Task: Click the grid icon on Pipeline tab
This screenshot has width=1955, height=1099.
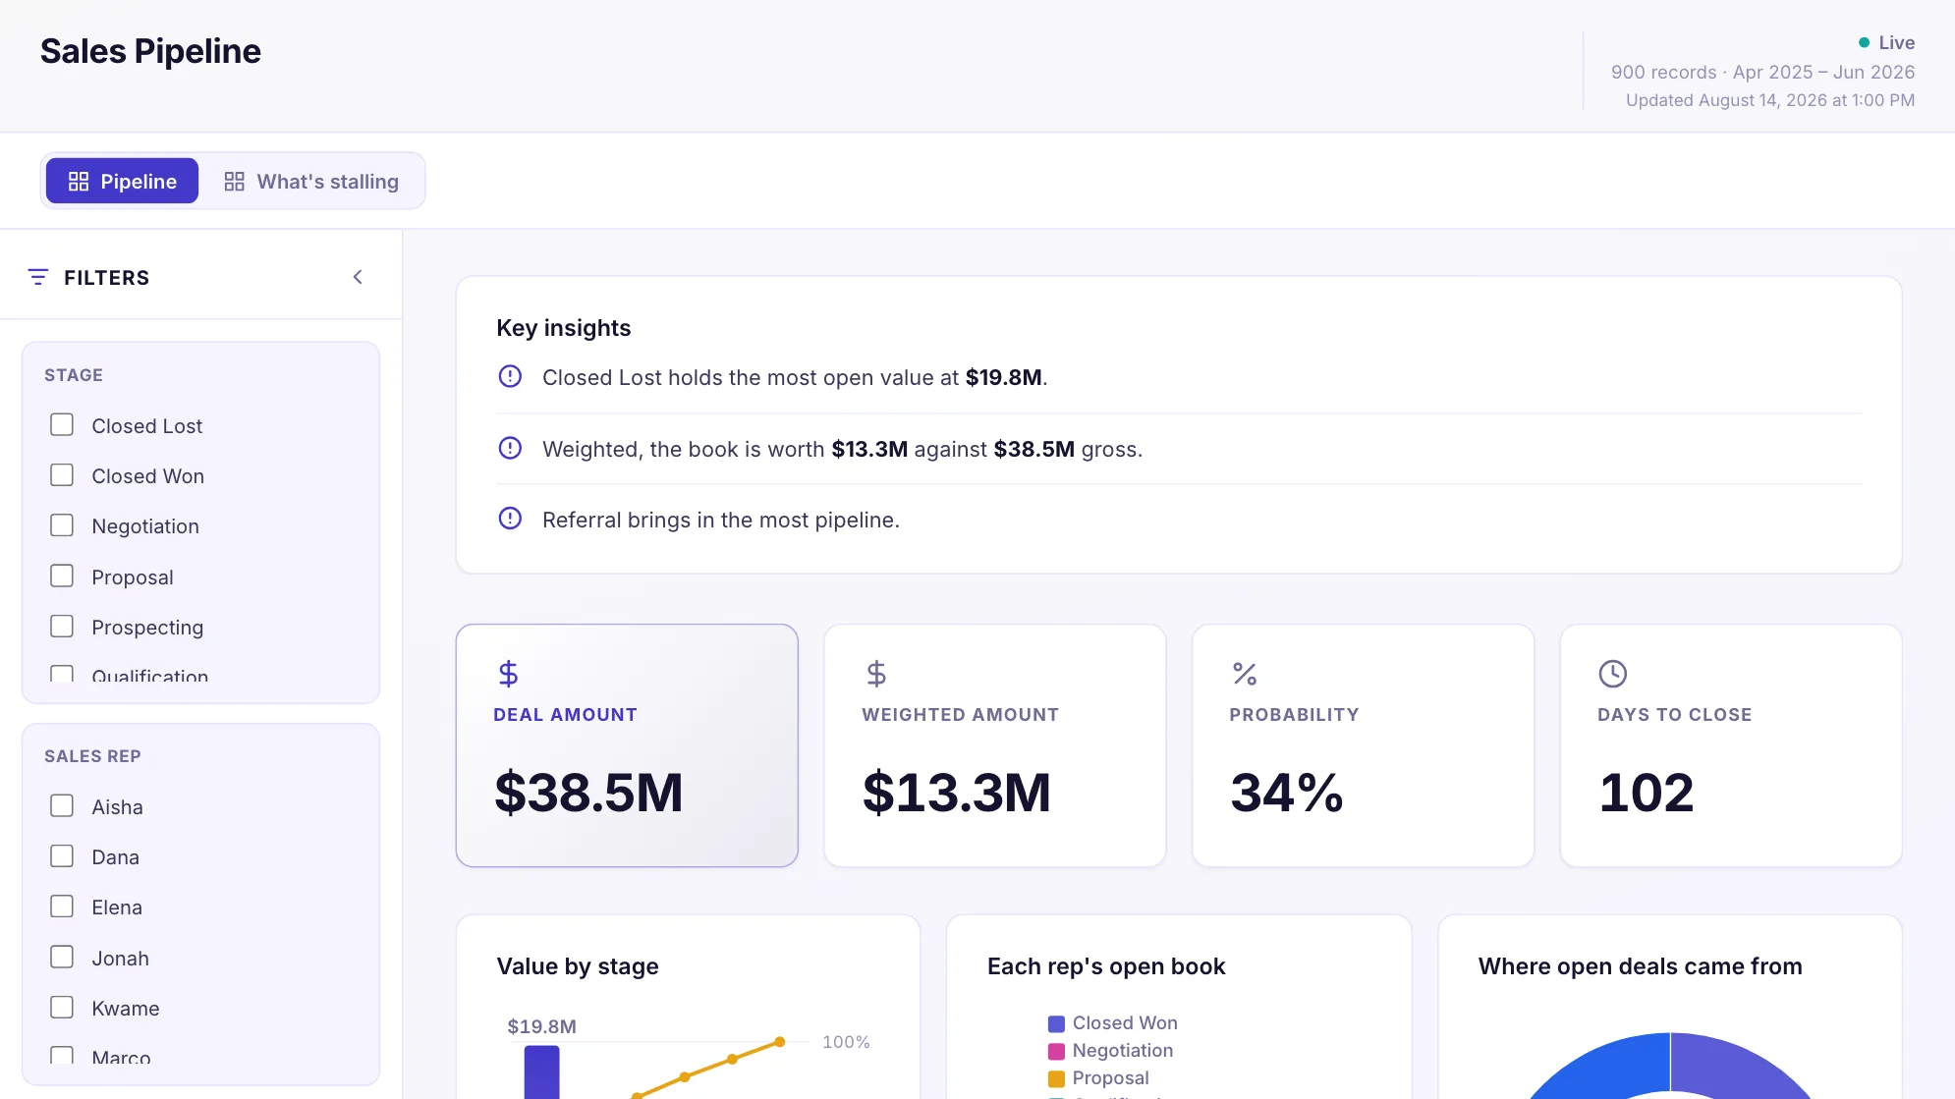Action: [x=79, y=181]
